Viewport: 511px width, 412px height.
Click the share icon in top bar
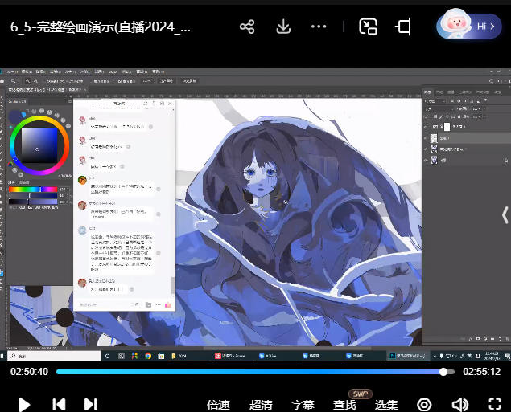tap(247, 27)
